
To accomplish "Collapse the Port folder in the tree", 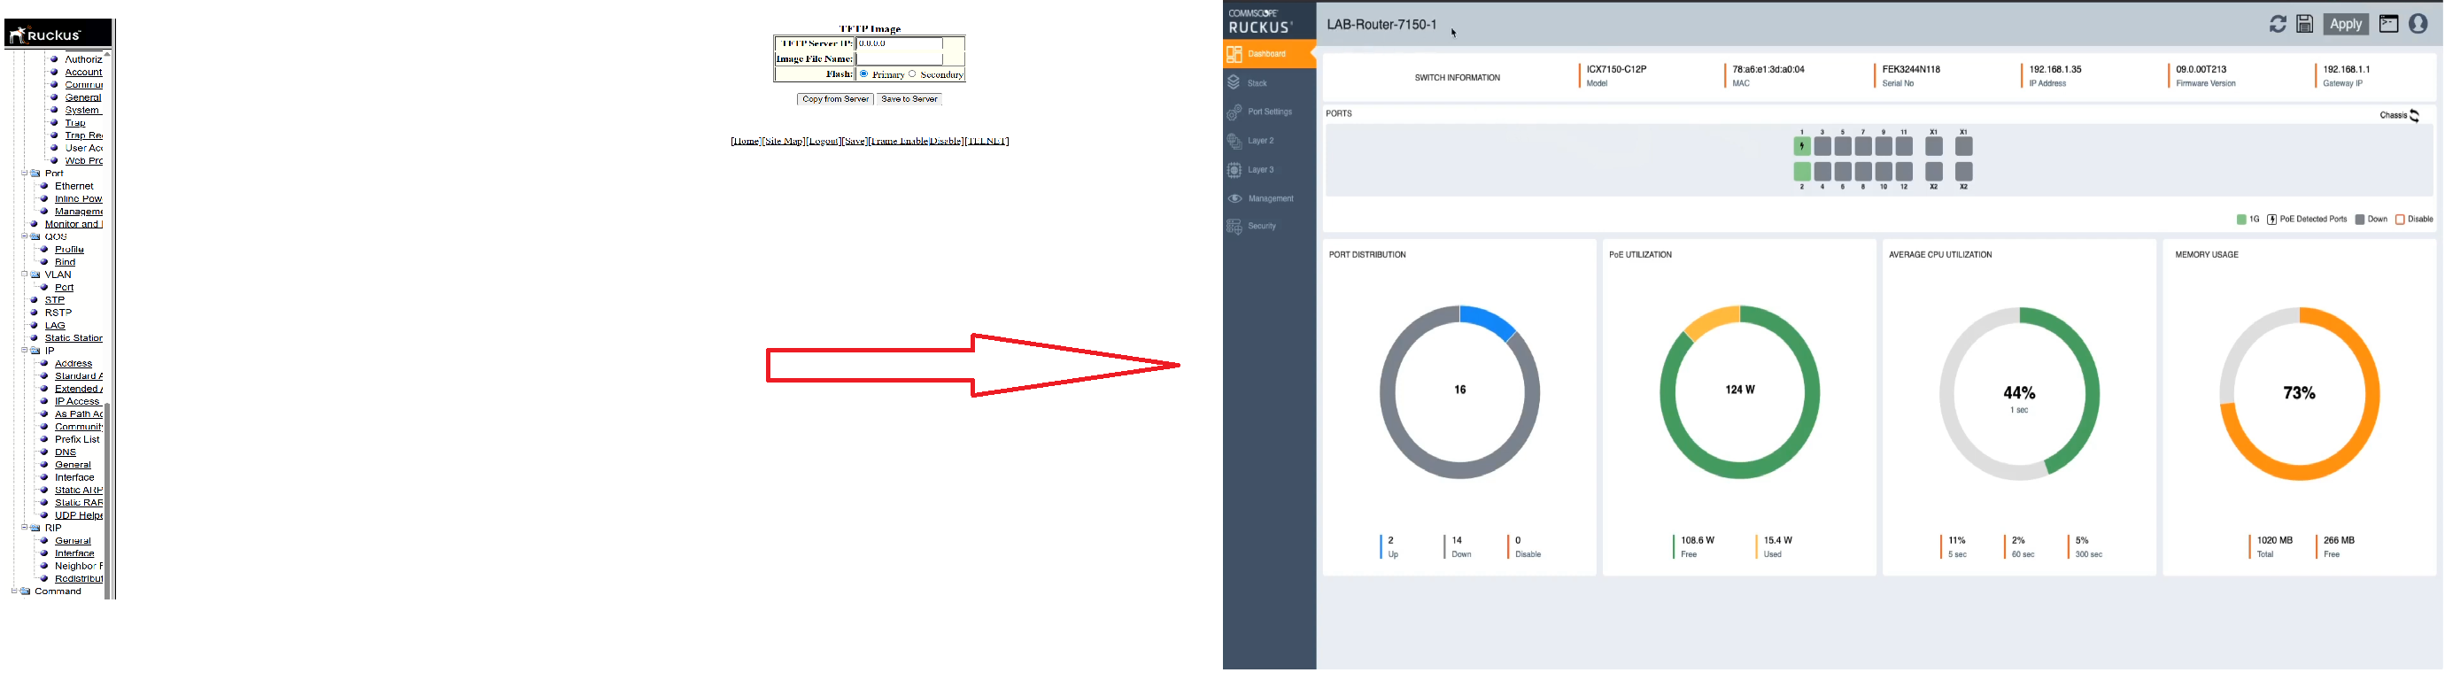I will pyautogui.click(x=25, y=174).
